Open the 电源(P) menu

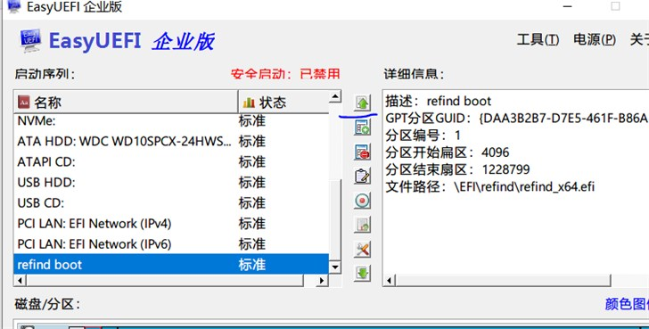tap(595, 40)
